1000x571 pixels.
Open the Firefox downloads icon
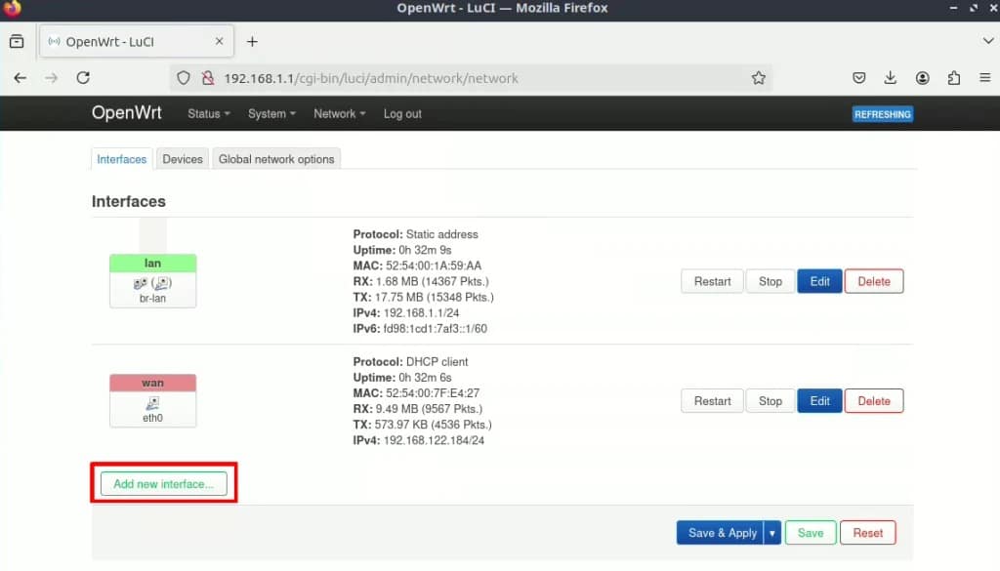point(891,78)
